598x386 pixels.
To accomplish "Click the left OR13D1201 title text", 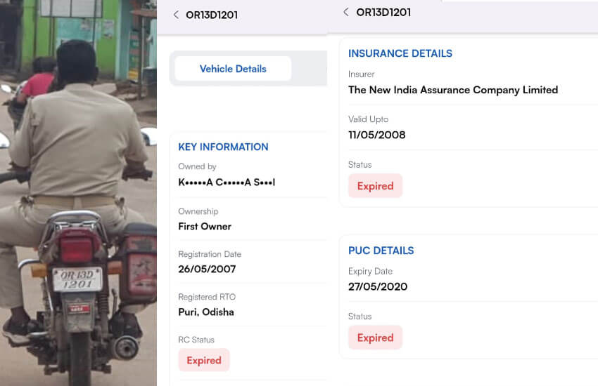I will tap(212, 15).
